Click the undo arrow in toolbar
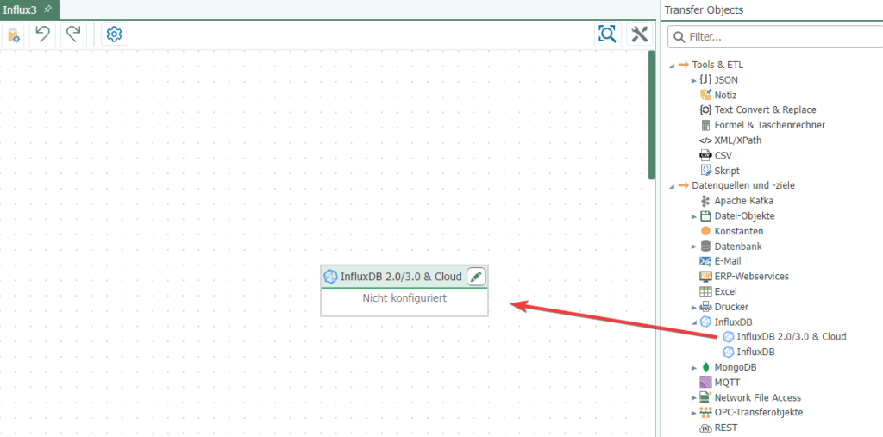883x437 pixels. click(42, 34)
